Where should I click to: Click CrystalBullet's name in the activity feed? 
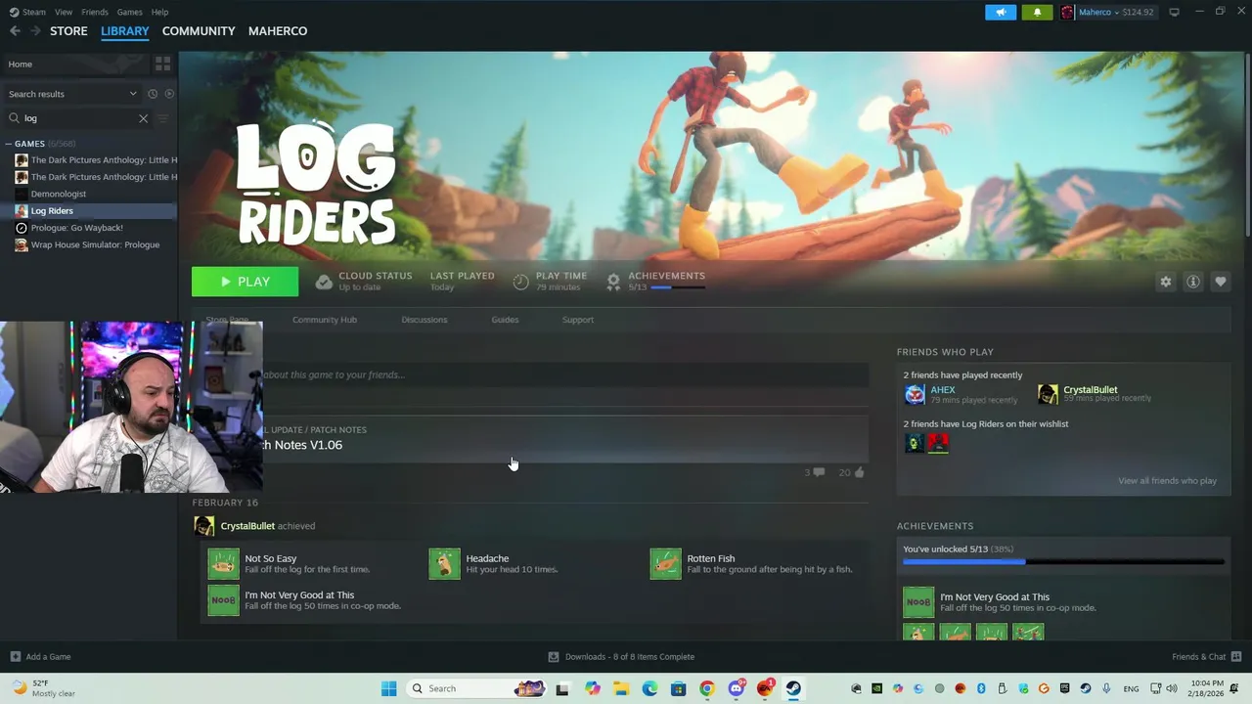247,526
